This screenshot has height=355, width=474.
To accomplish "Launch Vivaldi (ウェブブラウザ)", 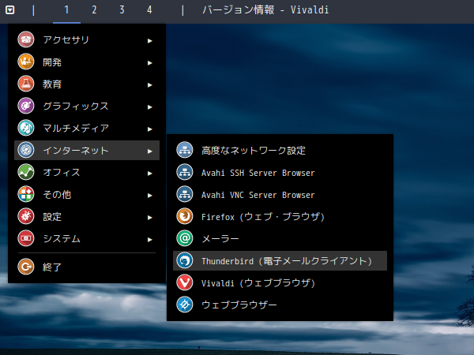I will [280, 283].
